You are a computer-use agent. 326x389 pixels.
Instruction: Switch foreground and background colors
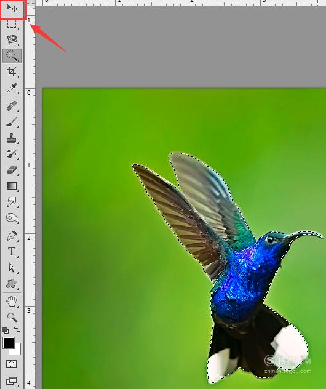click(17, 330)
